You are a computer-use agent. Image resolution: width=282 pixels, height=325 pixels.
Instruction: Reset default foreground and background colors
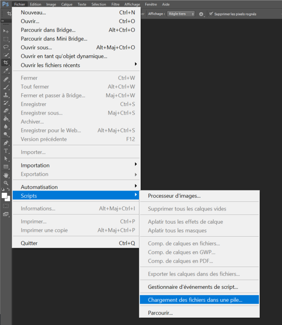coord(3,190)
